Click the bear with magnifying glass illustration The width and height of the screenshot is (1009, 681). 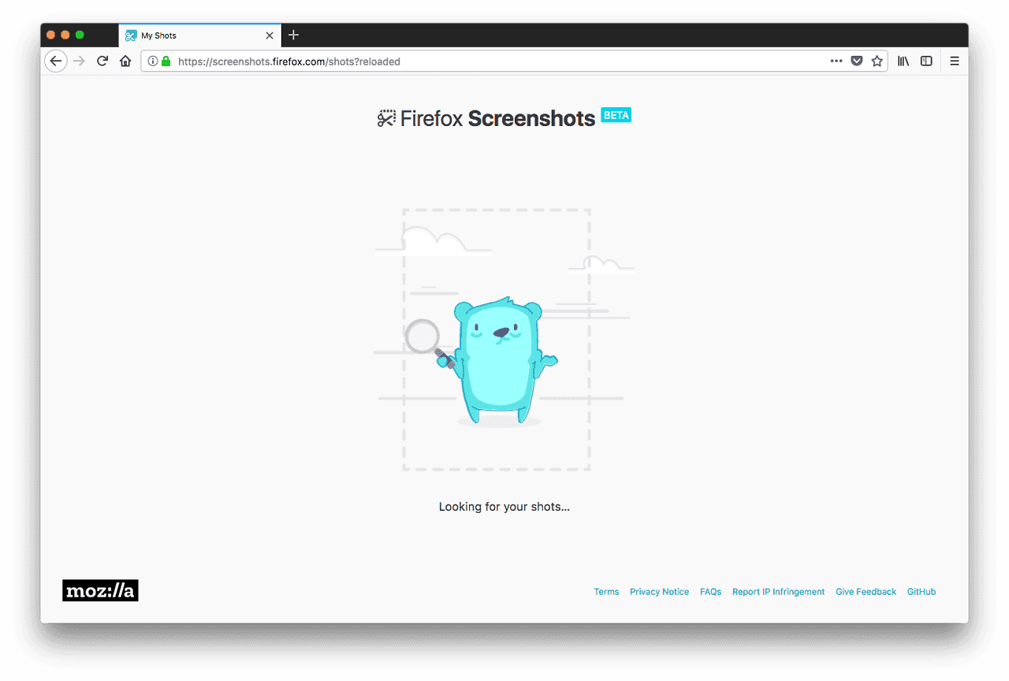click(x=504, y=340)
